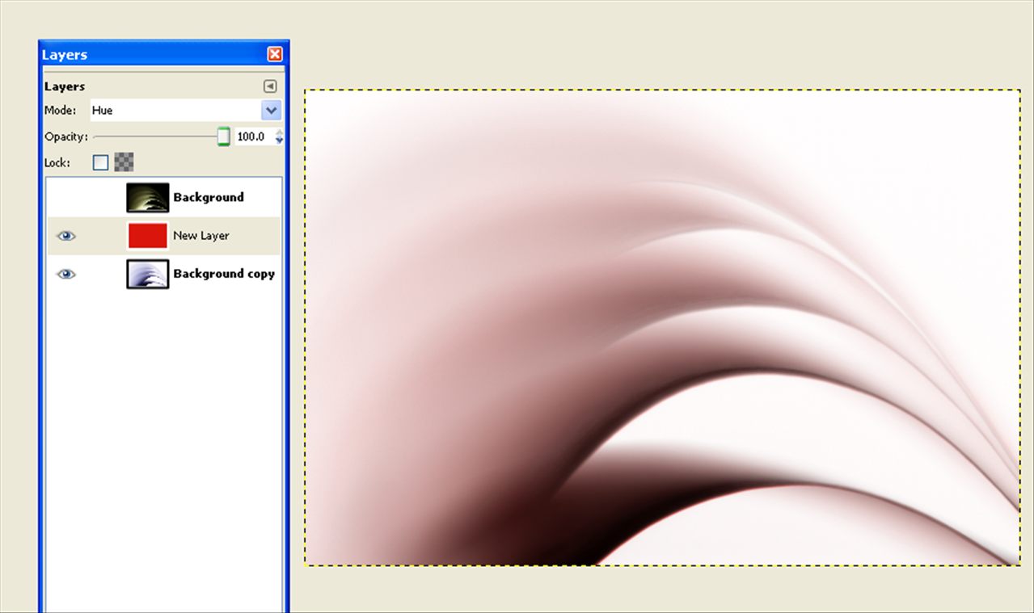1034x613 pixels.
Task: Hide the Background copy layer's eye icon
Action: coord(66,274)
